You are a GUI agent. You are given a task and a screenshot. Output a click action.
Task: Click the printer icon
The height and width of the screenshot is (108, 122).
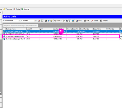46,21
